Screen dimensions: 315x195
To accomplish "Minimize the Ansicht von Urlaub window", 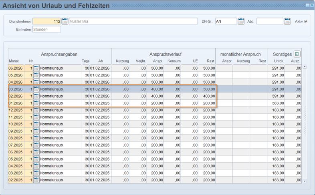I will (307, 5).
